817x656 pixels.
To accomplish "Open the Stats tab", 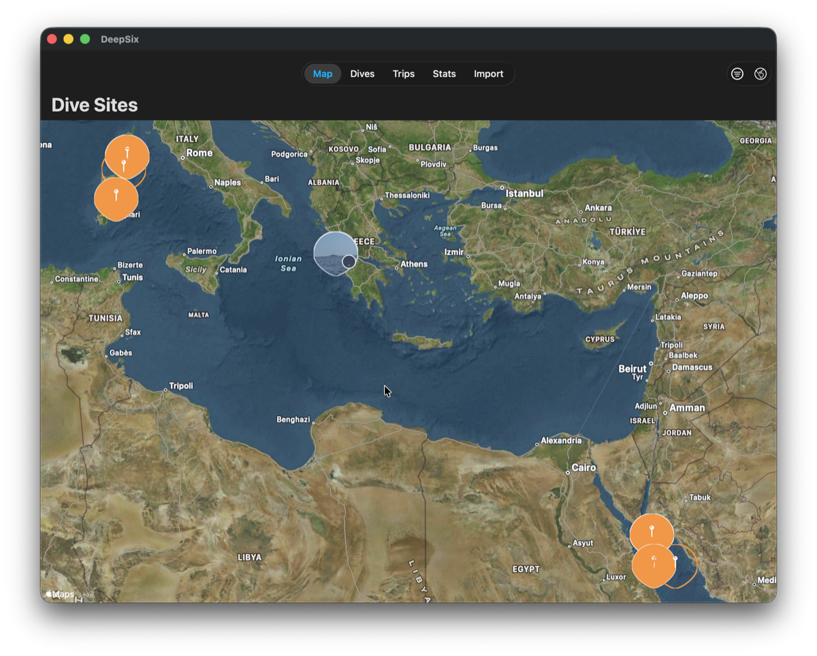I will (444, 74).
